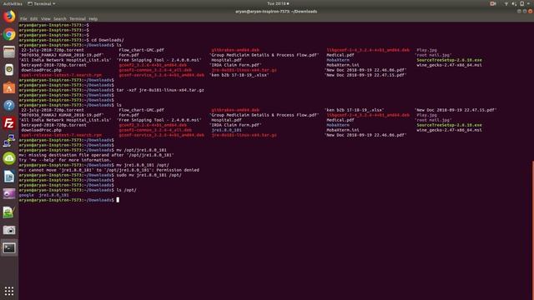Open the clock and calendar panel
The image size is (534, 300).
(x=278, y=3)
